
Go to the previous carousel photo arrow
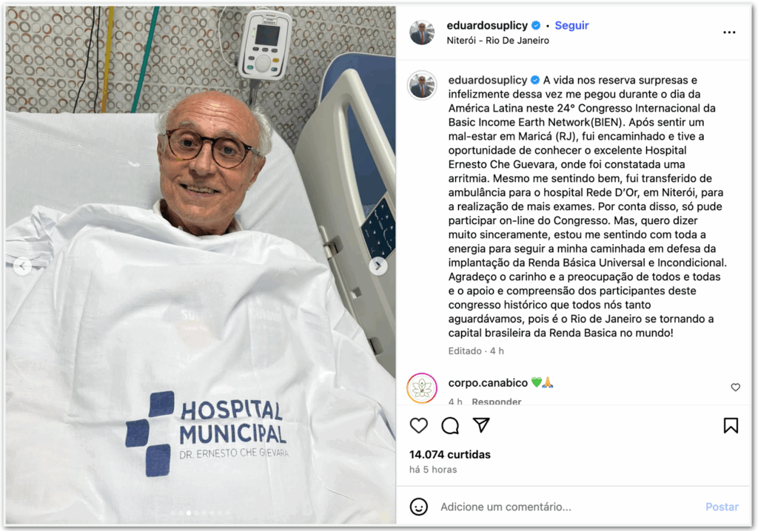[22, 265]
